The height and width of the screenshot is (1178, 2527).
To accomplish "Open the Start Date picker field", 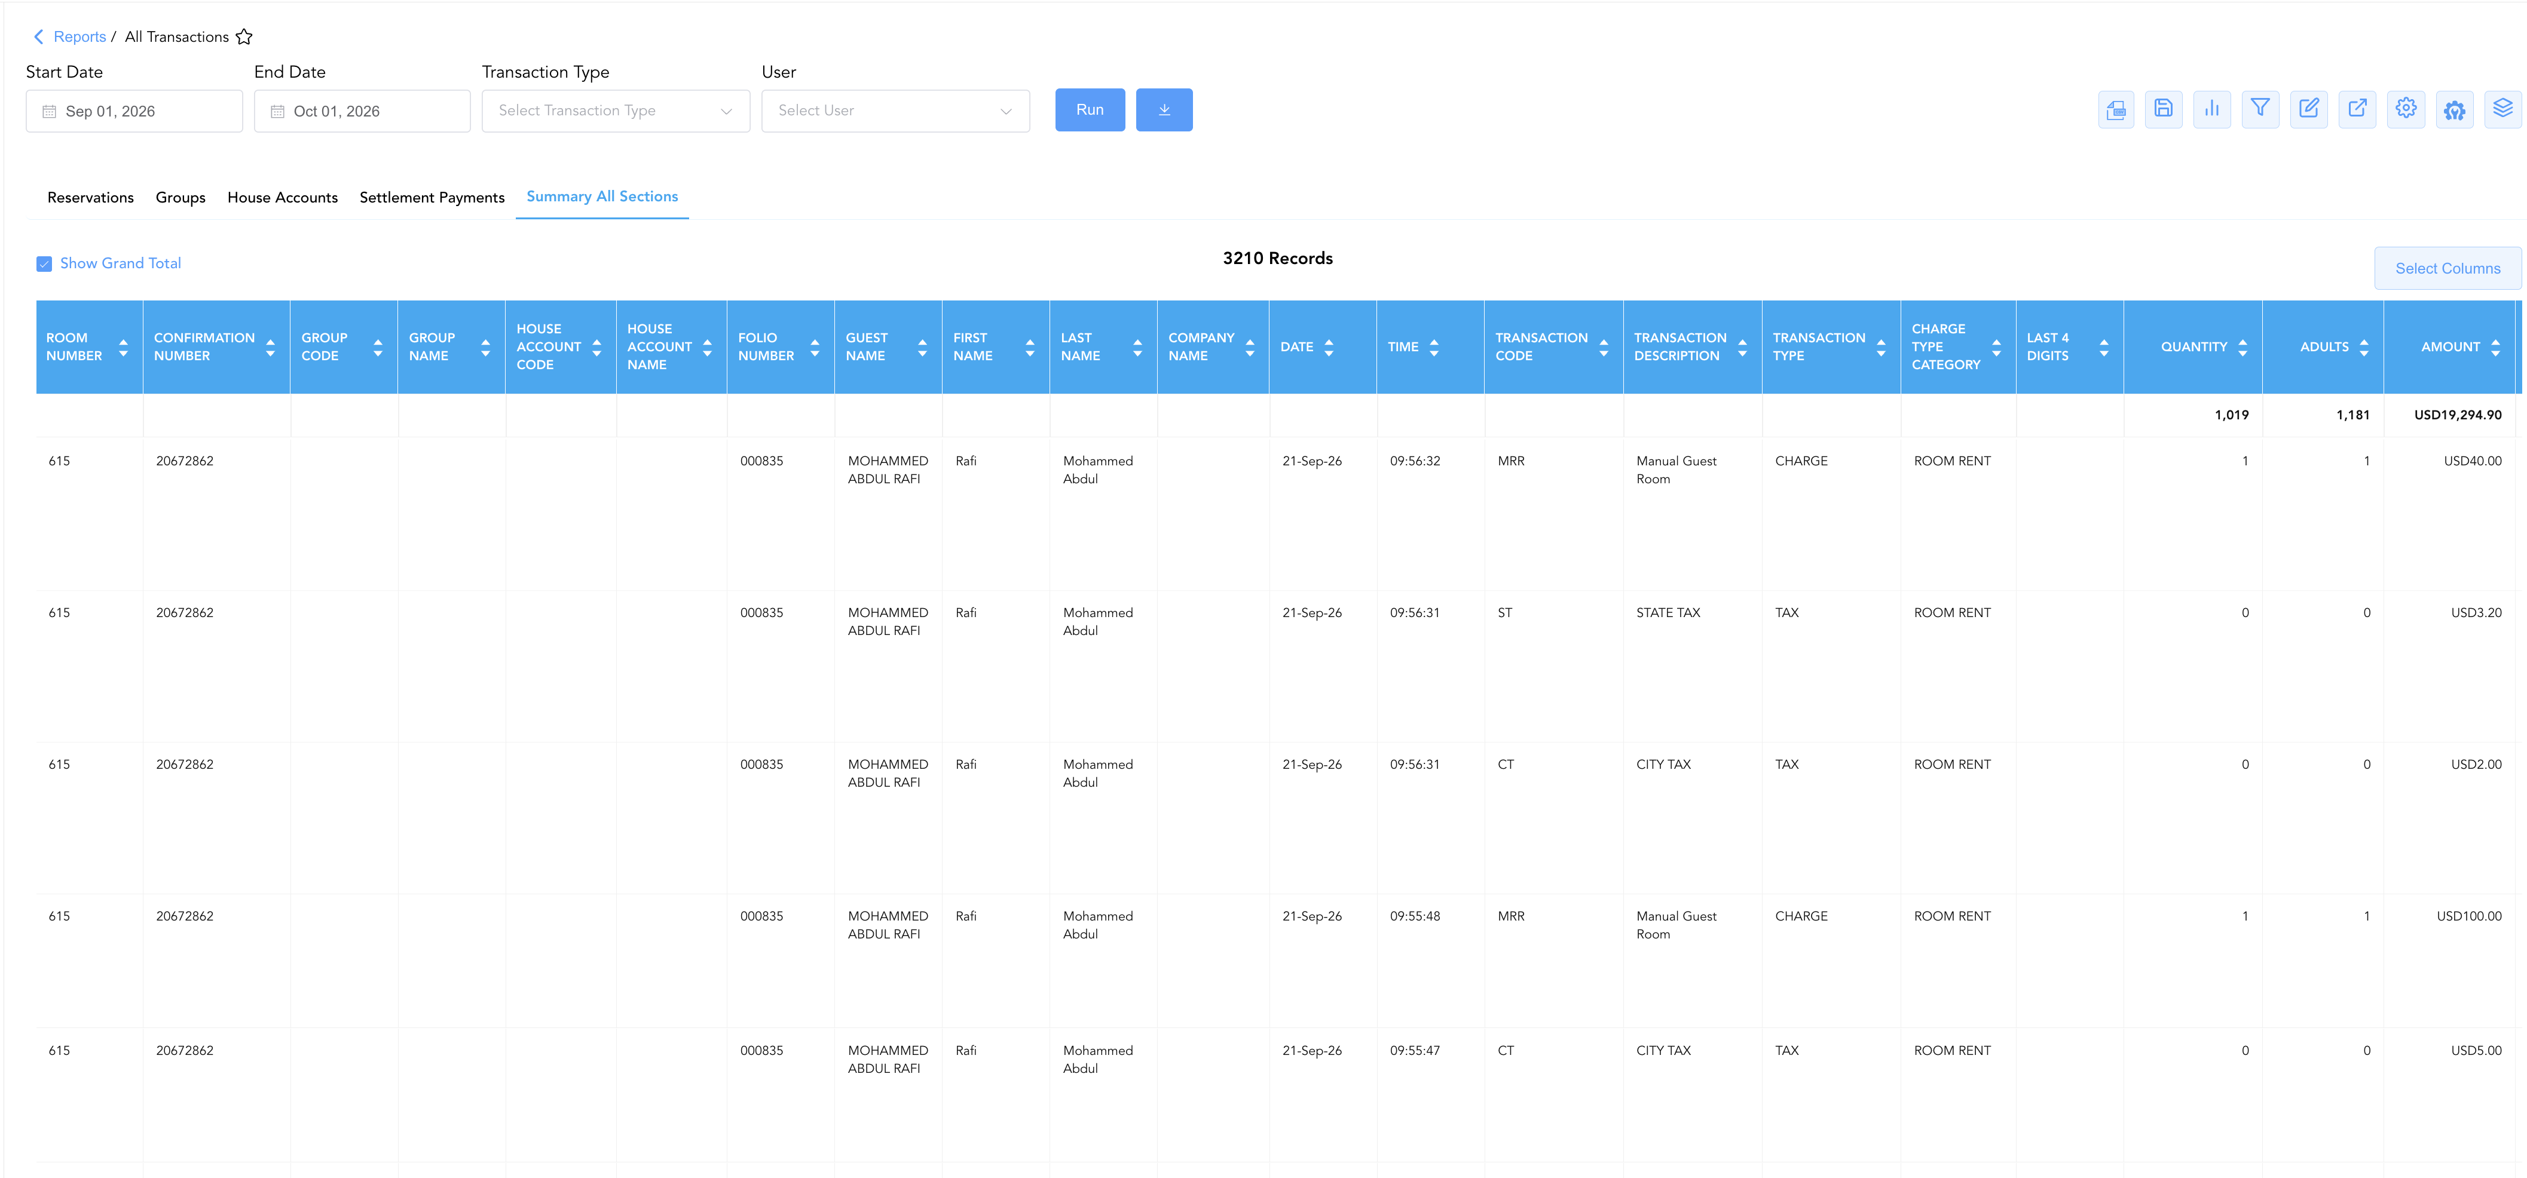I will 134,111.
